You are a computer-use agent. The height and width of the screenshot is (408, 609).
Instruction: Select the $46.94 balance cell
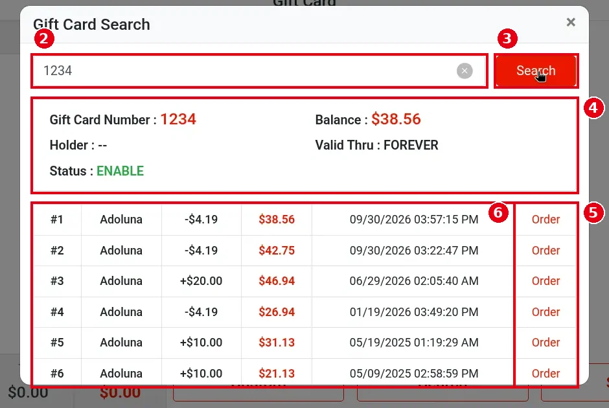pyautogui.click(x=277, y=280)
